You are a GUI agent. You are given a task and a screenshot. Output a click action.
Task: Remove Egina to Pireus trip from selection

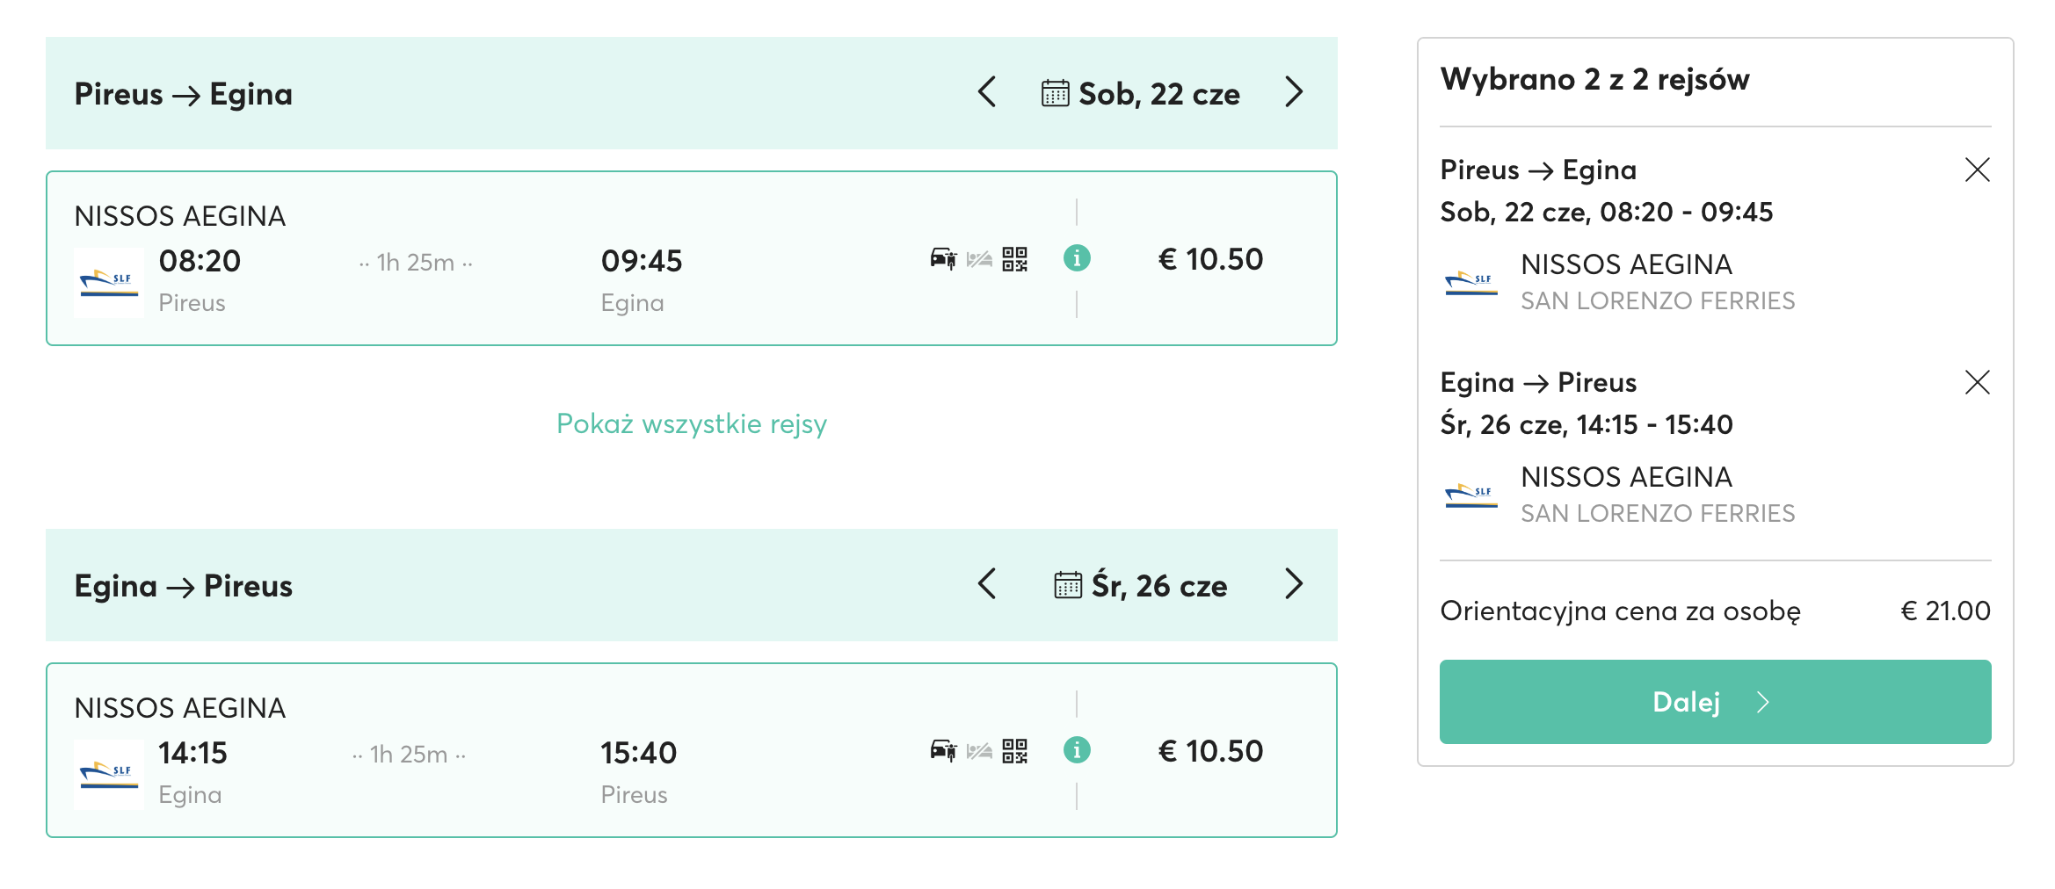[x=1977, y=382]
